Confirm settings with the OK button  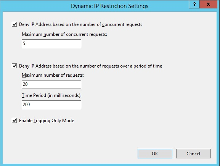pyautogui.click(x=155, y=153)
